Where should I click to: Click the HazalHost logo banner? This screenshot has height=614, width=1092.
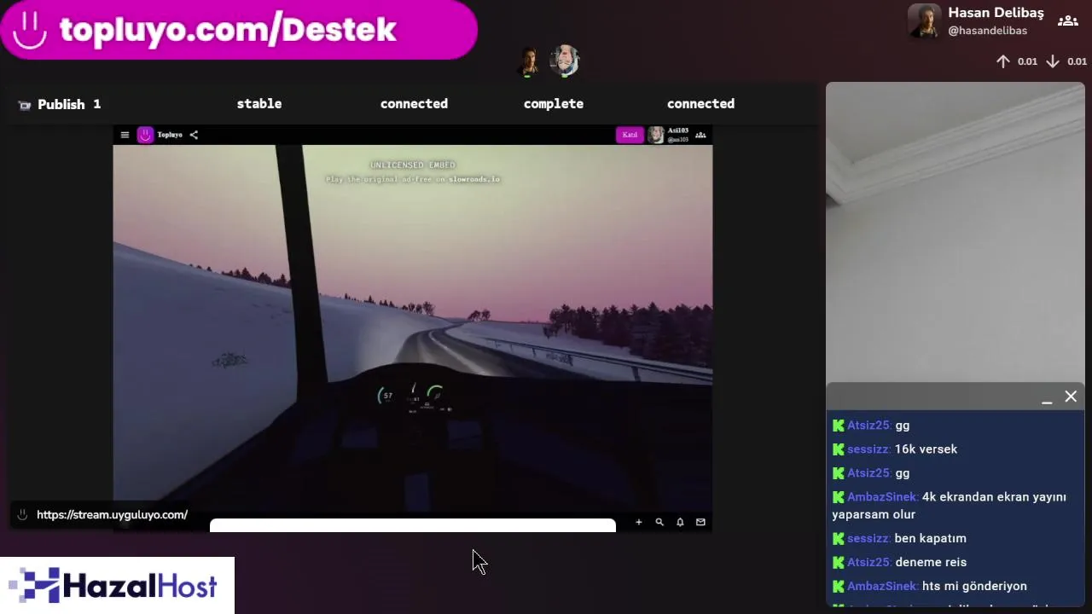click(x=117, y=586)
